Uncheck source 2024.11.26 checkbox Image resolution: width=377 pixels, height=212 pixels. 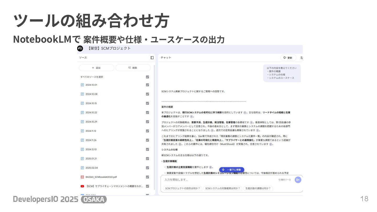pyautogui.click(x=147, y=140)
